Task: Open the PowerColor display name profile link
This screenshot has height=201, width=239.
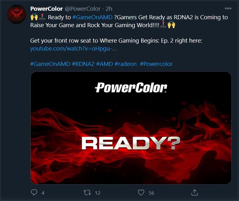Action: [x=47, y=9]
